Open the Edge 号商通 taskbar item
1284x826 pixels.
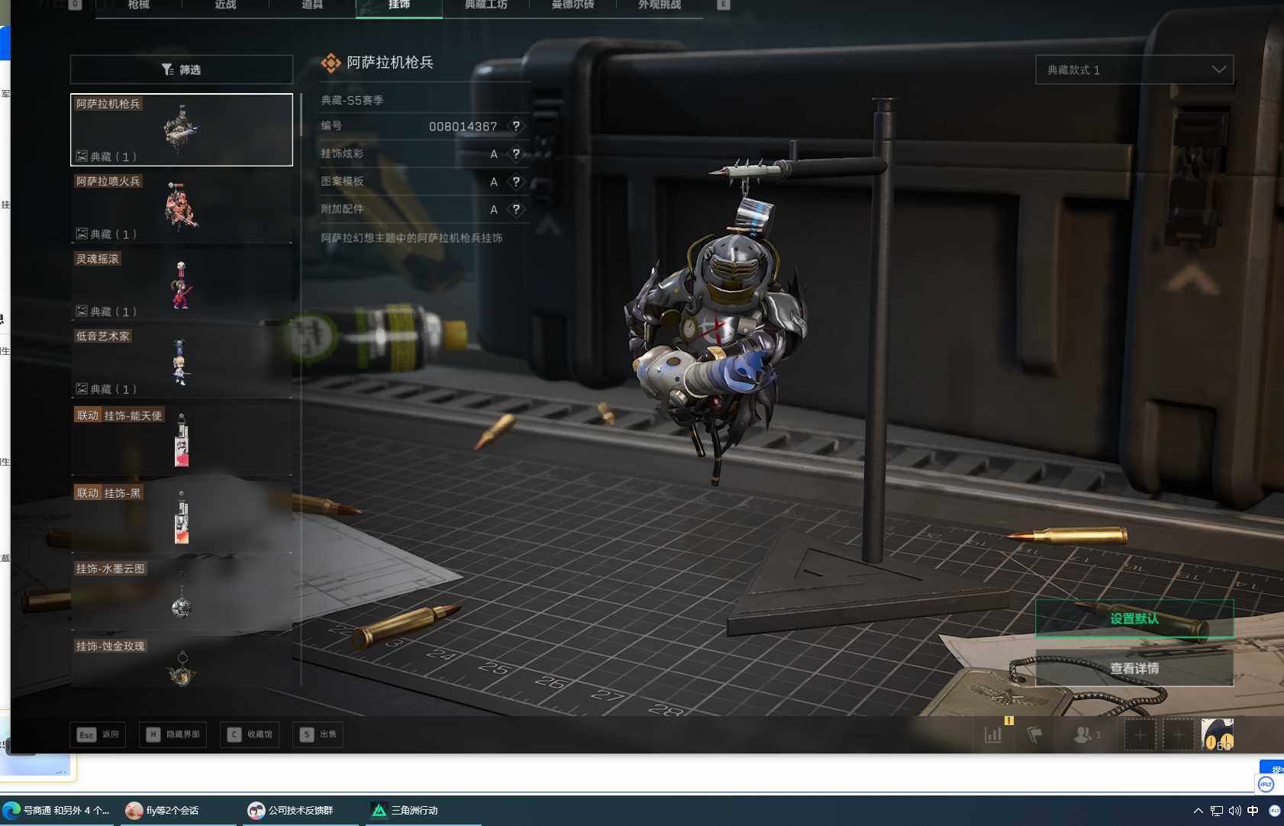(x=57, y=810)
